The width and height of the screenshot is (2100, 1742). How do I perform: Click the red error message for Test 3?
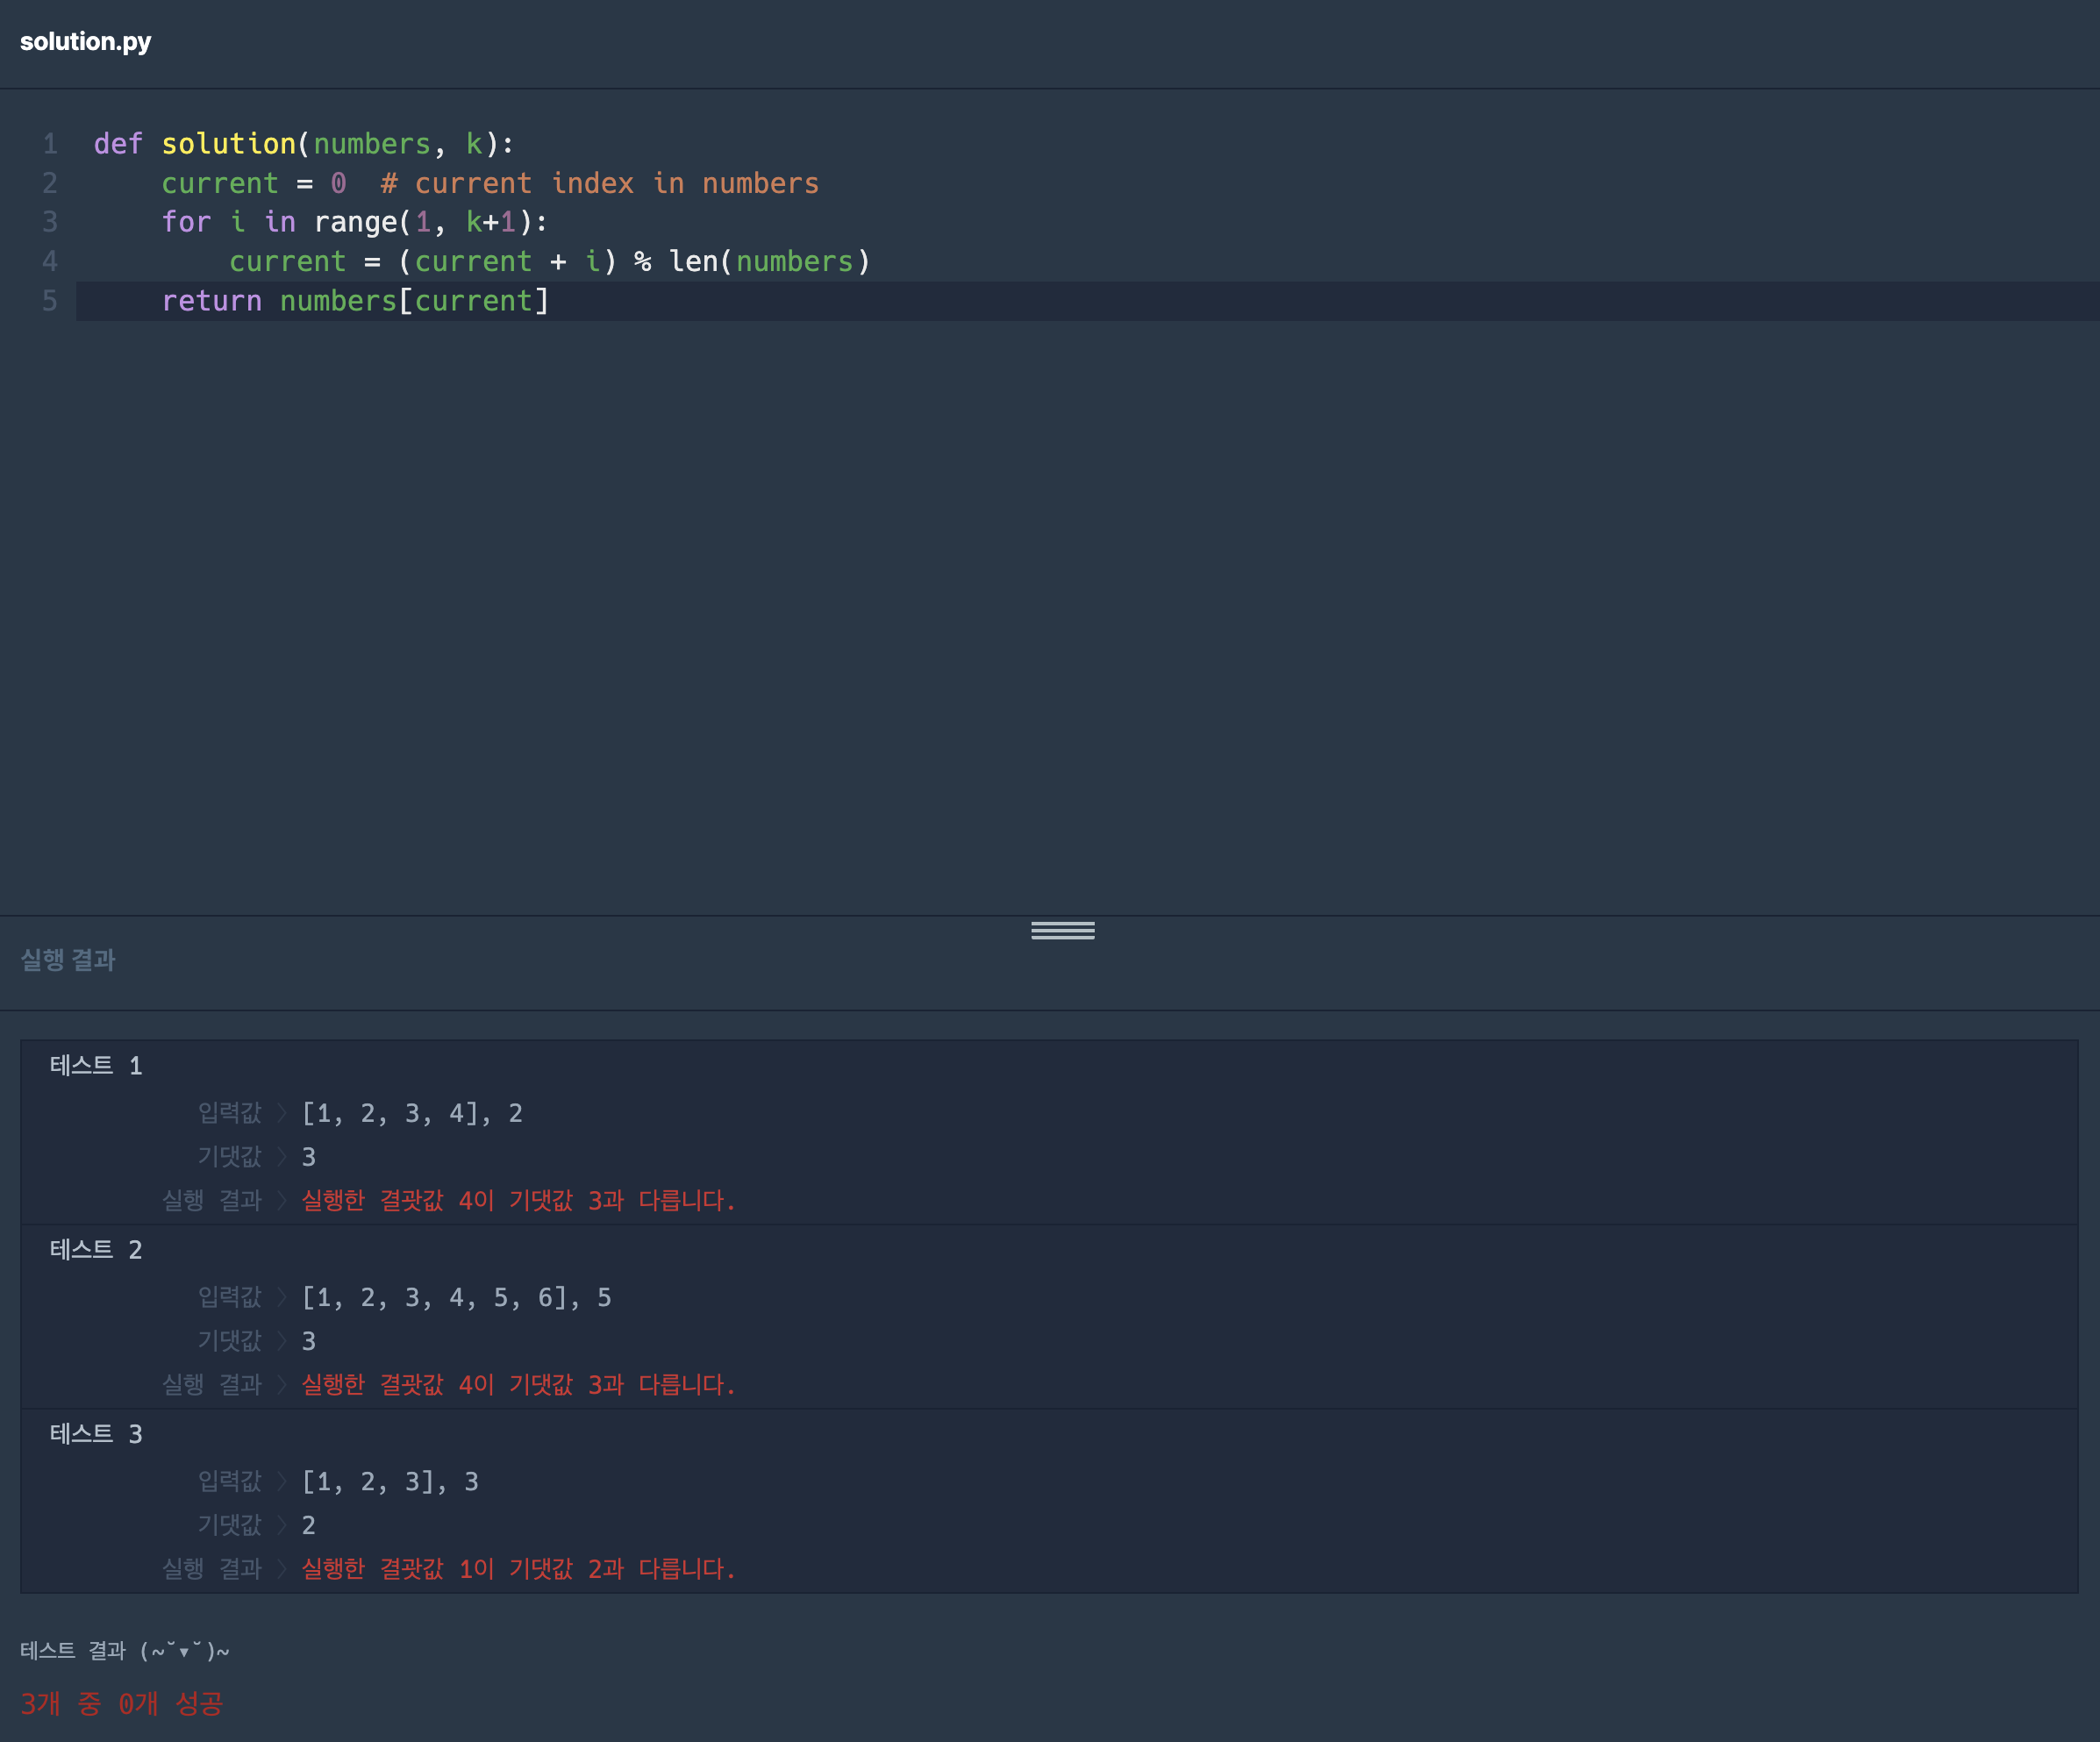518,1569
